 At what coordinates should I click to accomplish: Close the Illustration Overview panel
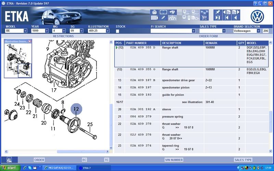tap(30, 41)
